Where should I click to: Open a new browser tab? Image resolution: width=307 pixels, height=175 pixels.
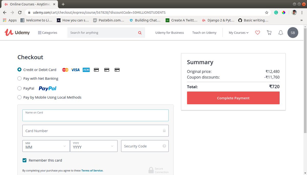(63, 4)
